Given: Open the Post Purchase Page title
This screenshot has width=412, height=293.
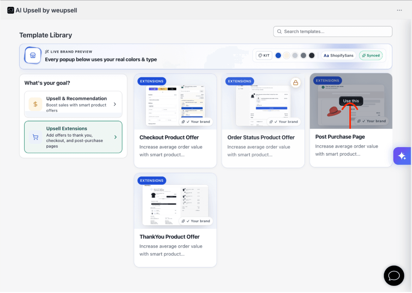Looking at the screenshot, I should pos(340,137).
